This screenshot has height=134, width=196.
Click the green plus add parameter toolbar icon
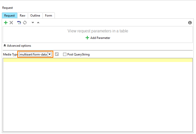(6, 23)
